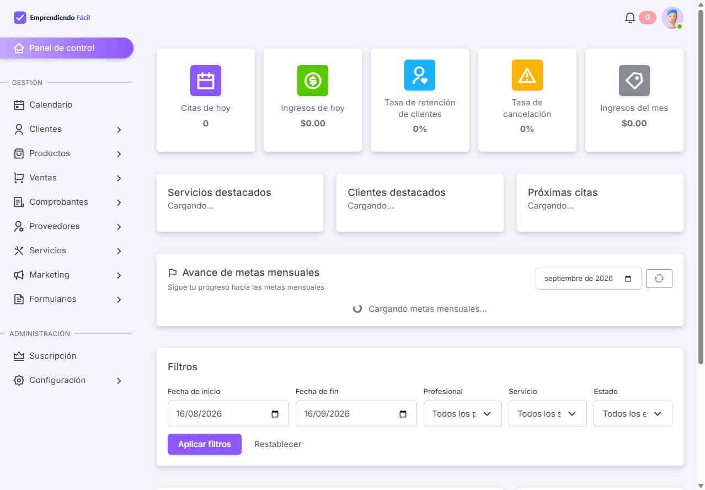
Task: Click the Restablecer link
Action: (278, 444)
